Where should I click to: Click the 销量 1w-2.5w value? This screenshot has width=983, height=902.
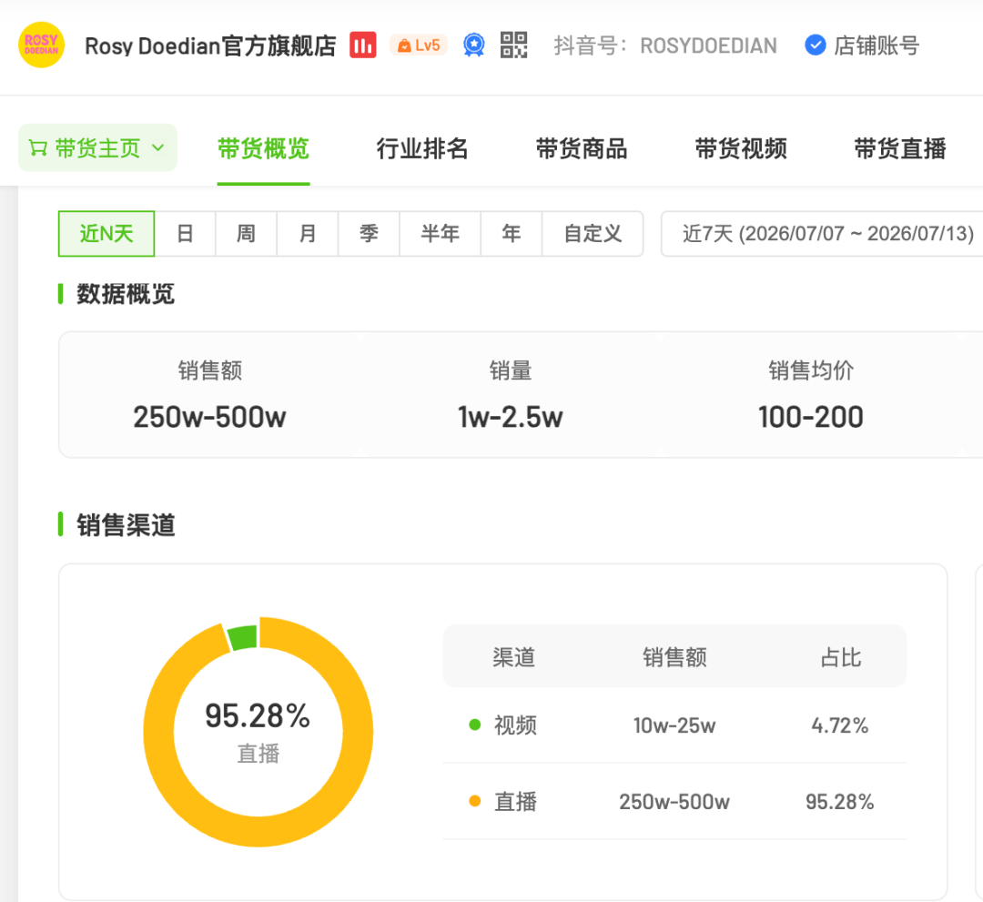pyautogui.click(x=511, y=418)
